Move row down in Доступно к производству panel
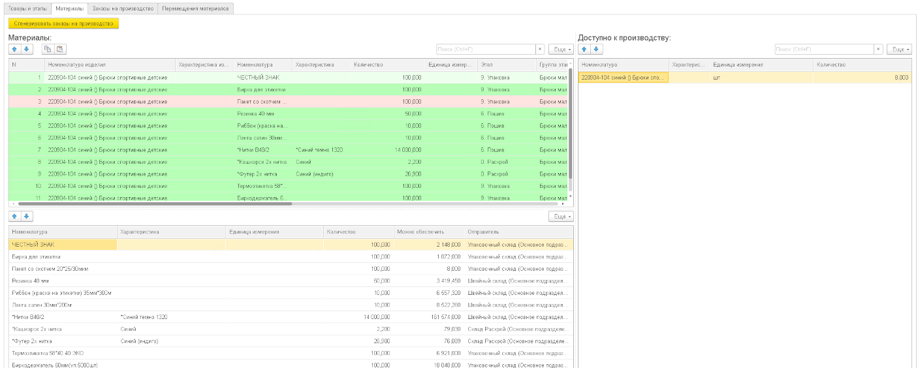 point(596,50)
